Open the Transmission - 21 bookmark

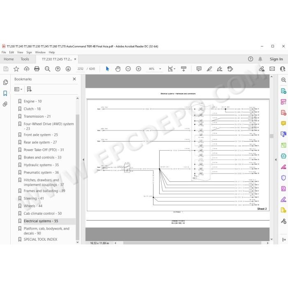(37, 116)
